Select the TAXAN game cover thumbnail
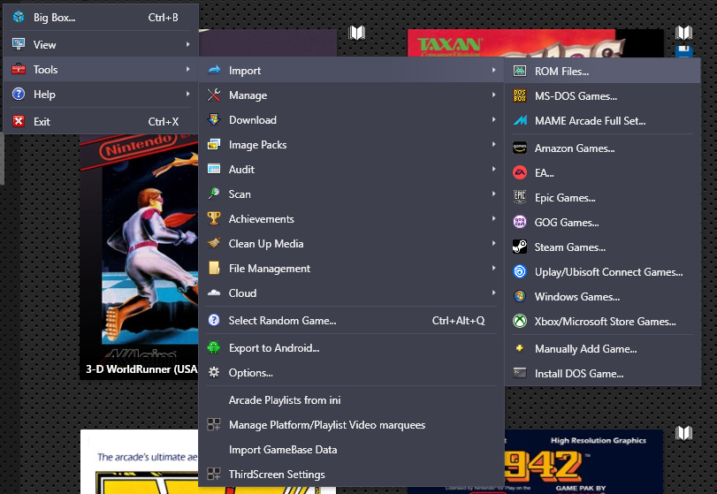The height and width of the screenshot is (494, 717). point(535,43)
